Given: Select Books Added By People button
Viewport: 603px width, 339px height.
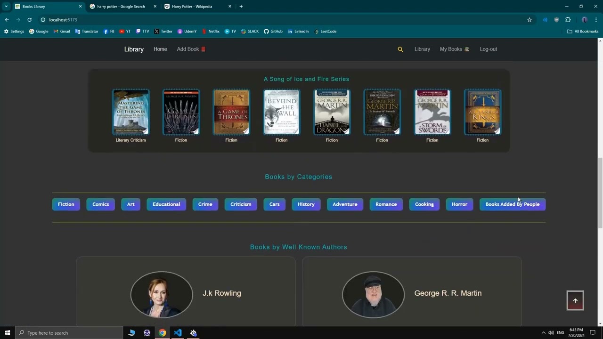Looking at the screenshot, I should point(513,204).
